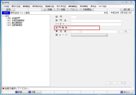
Task: Click the 虎の巻 help button
Action: (x=127, y=9)
